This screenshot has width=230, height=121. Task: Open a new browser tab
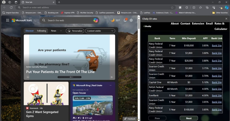click(x=59, y=2)
